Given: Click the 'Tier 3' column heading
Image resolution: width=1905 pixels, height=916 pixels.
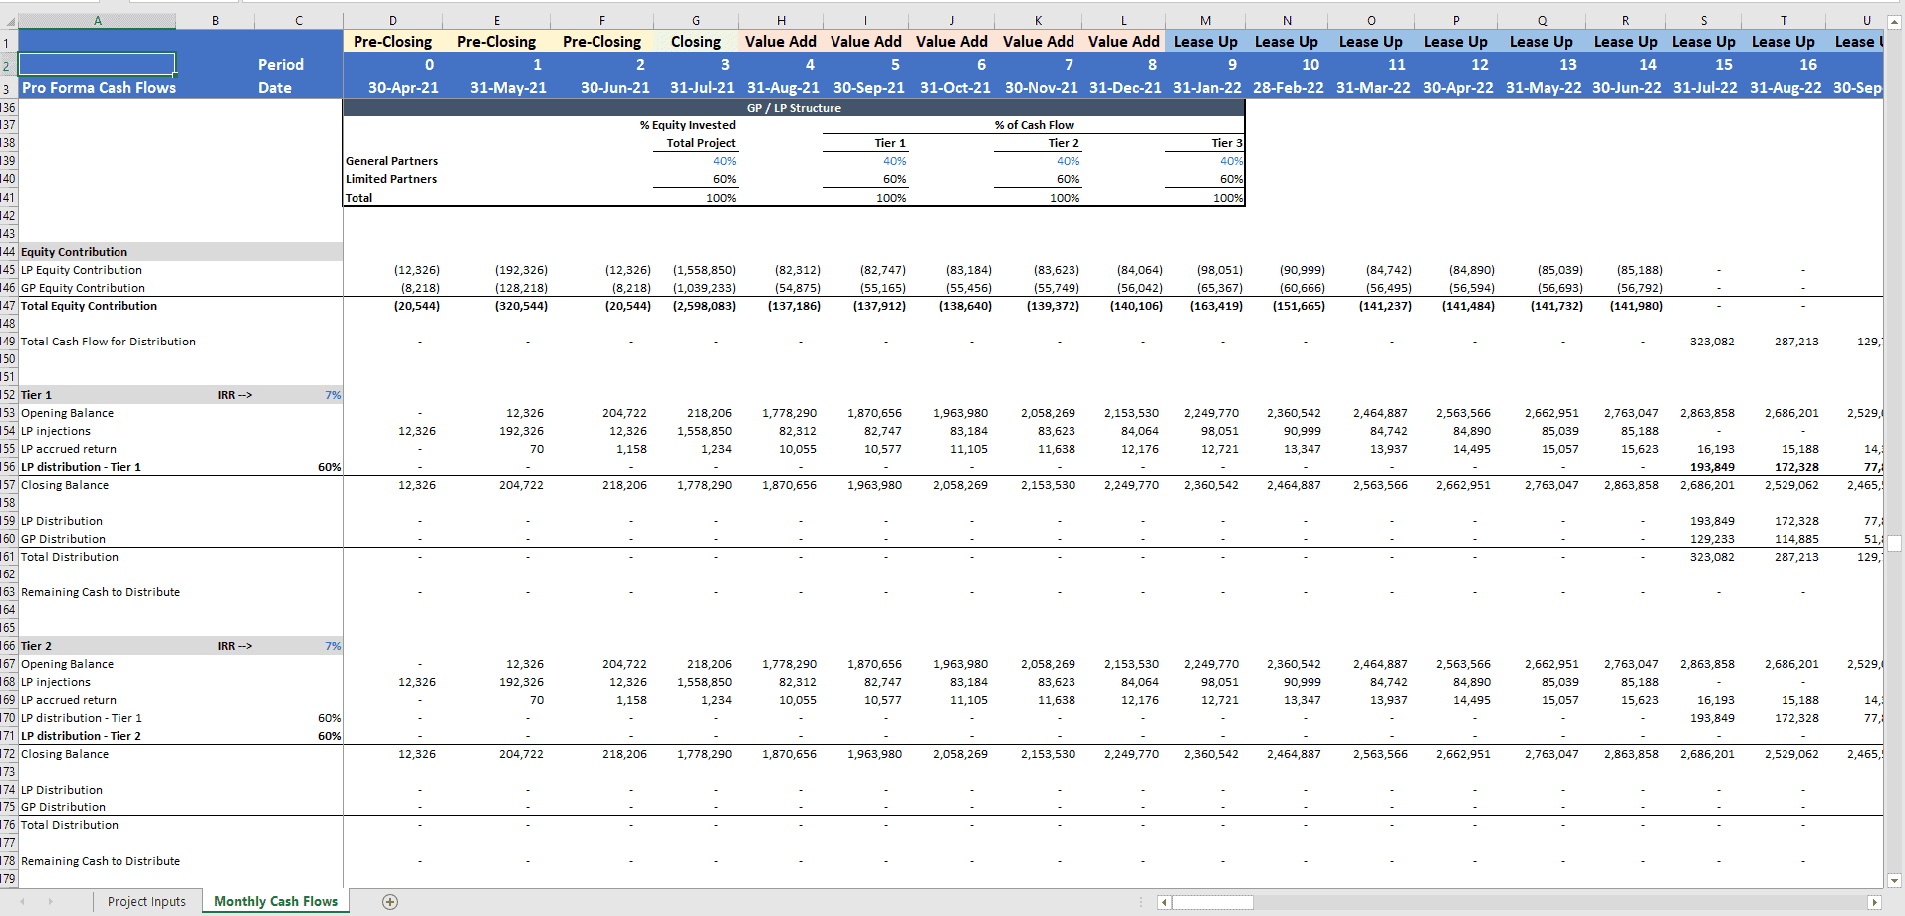Looking at the screenshot, I should (1227, 143).
